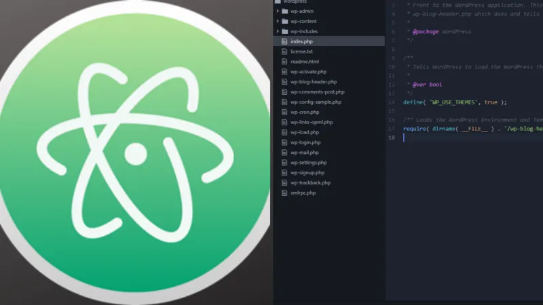Open the wp-mail.php file
This screenshot has height=305, width=543.
(x=305, y=152)
